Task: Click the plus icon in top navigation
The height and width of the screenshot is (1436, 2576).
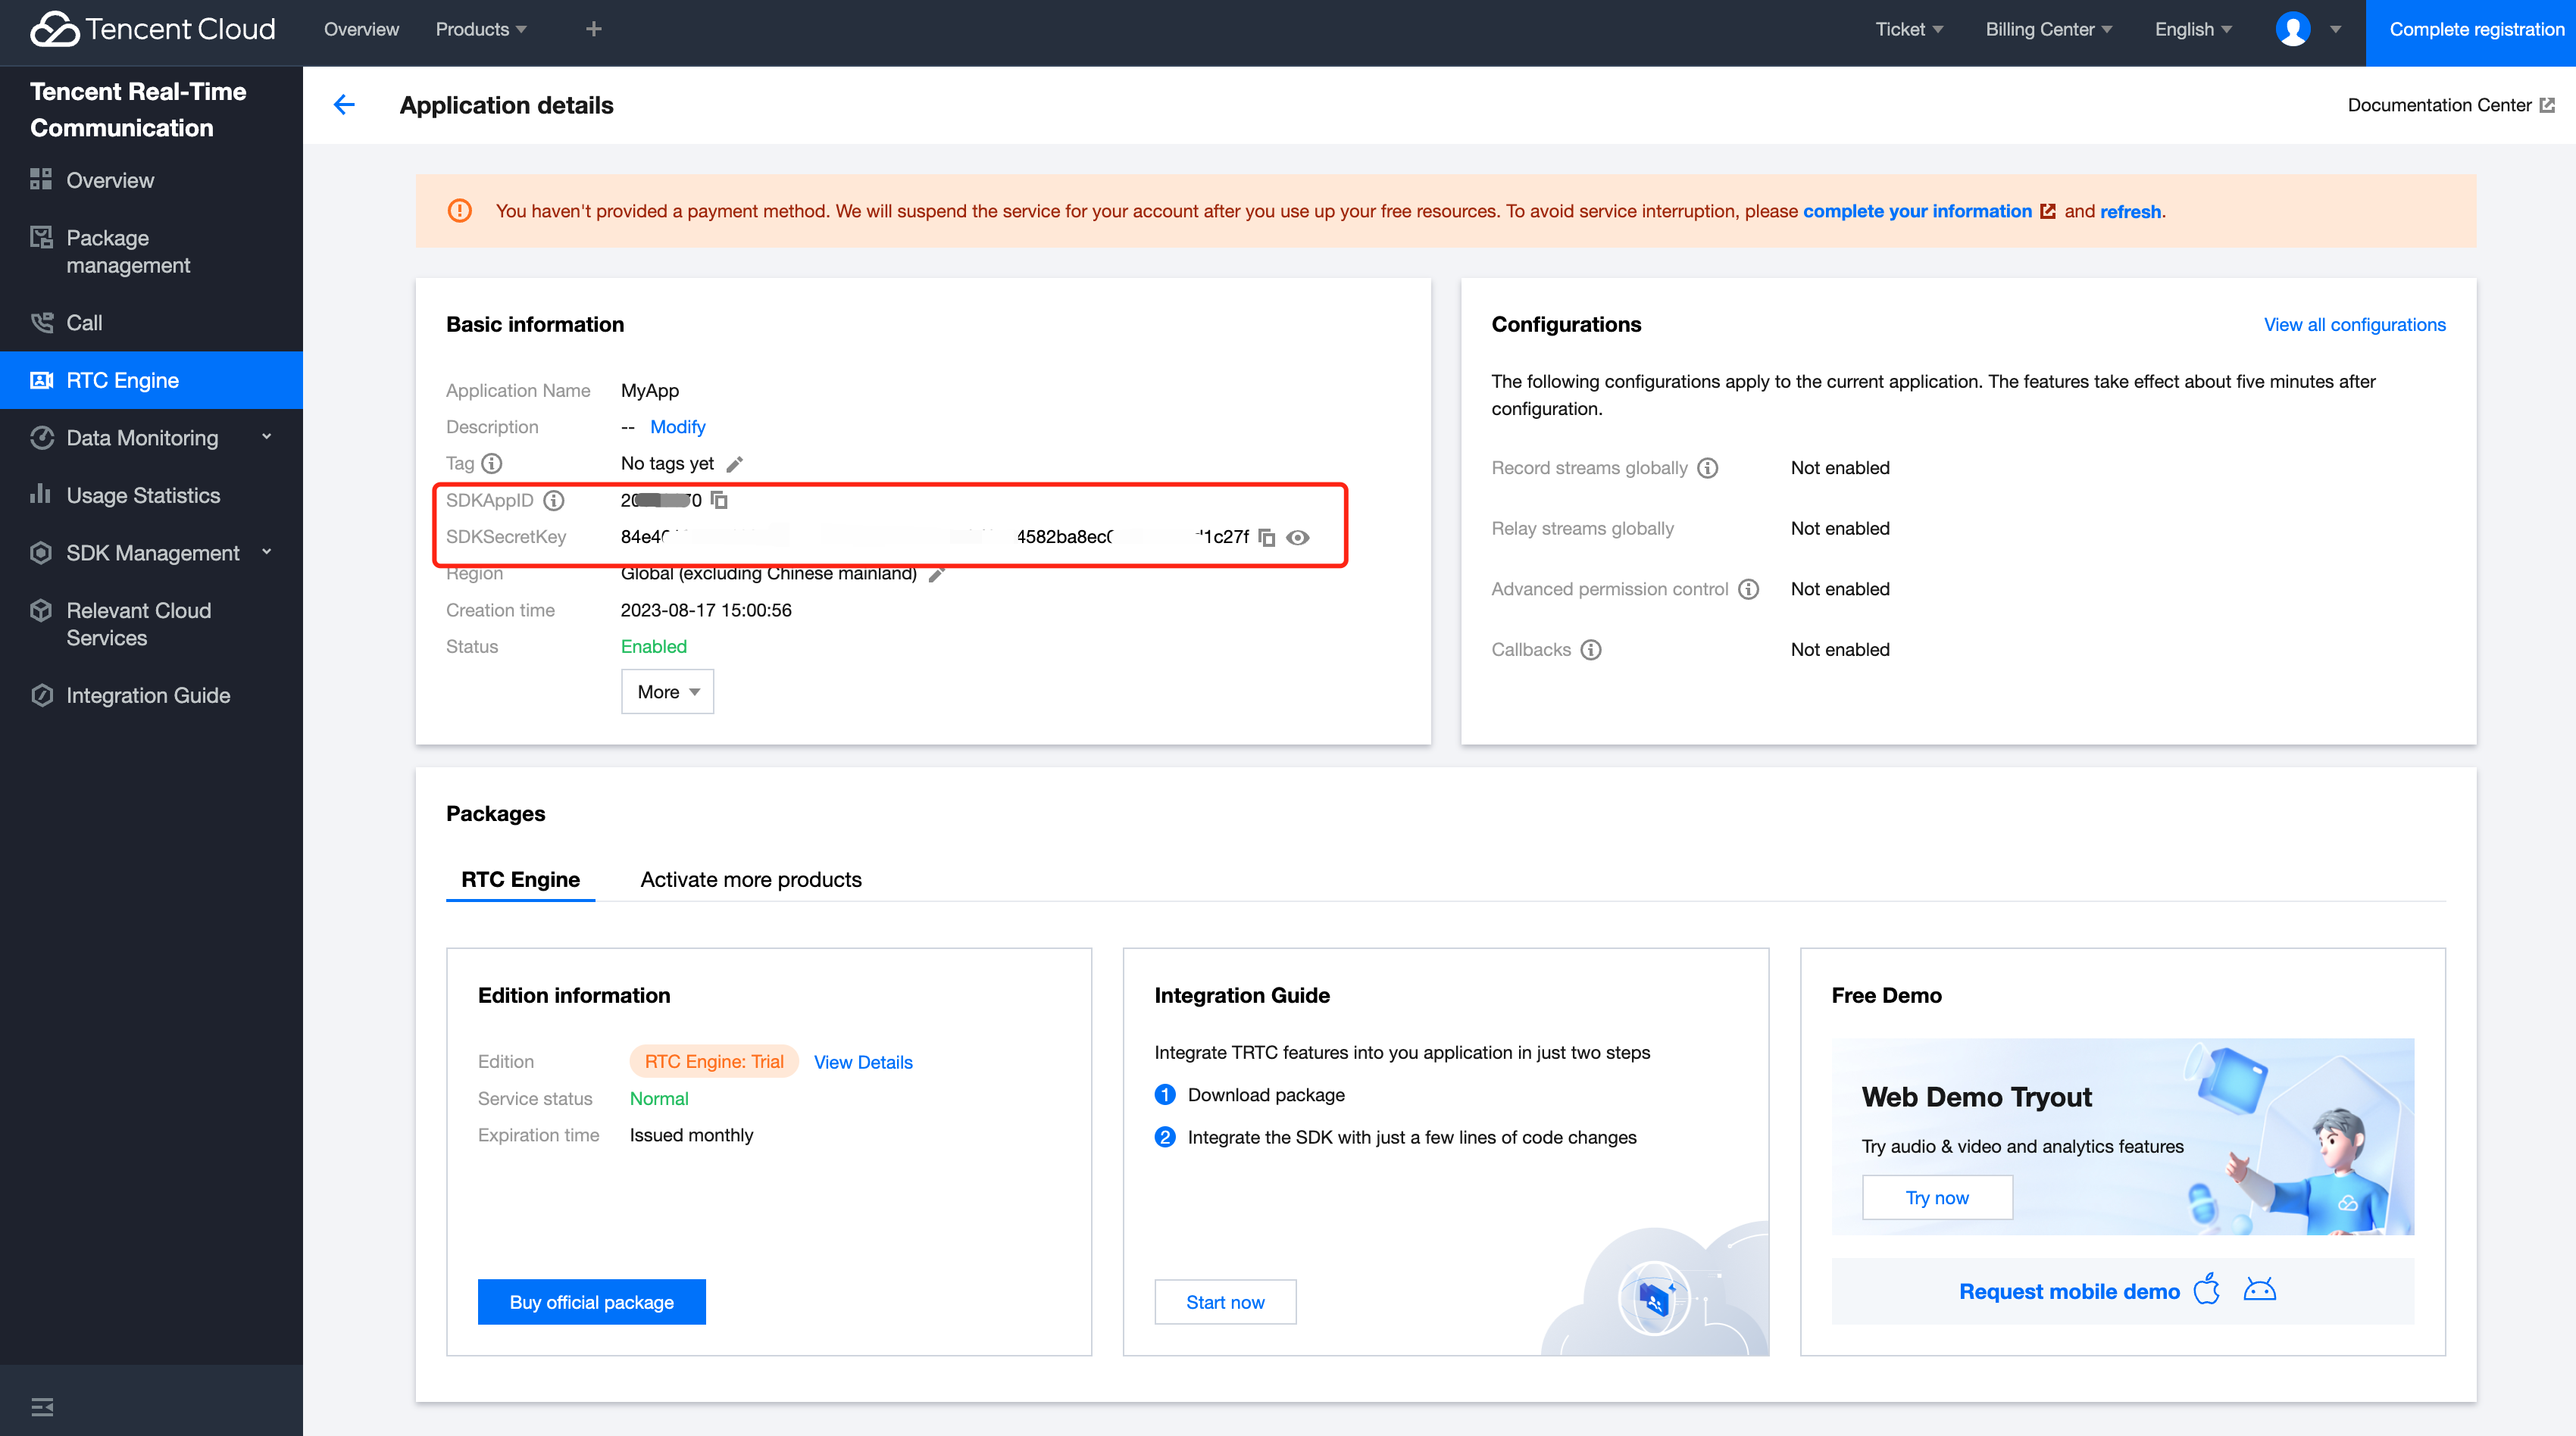Action: (593, 29)
